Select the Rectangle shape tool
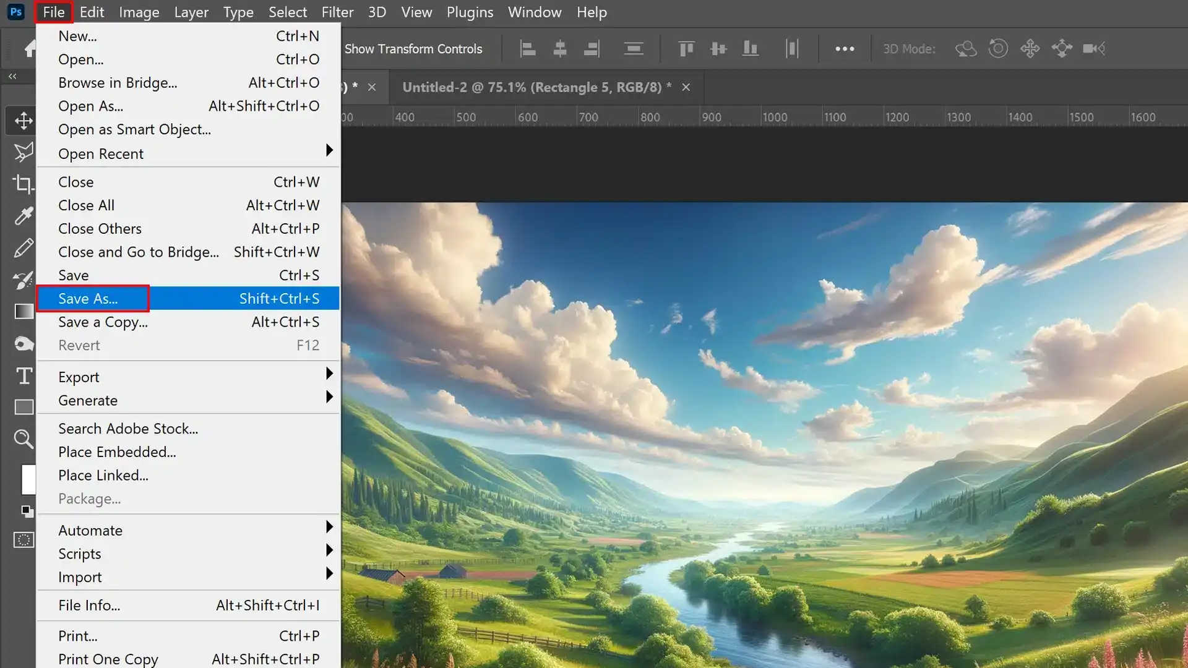 tap(24, 407)
